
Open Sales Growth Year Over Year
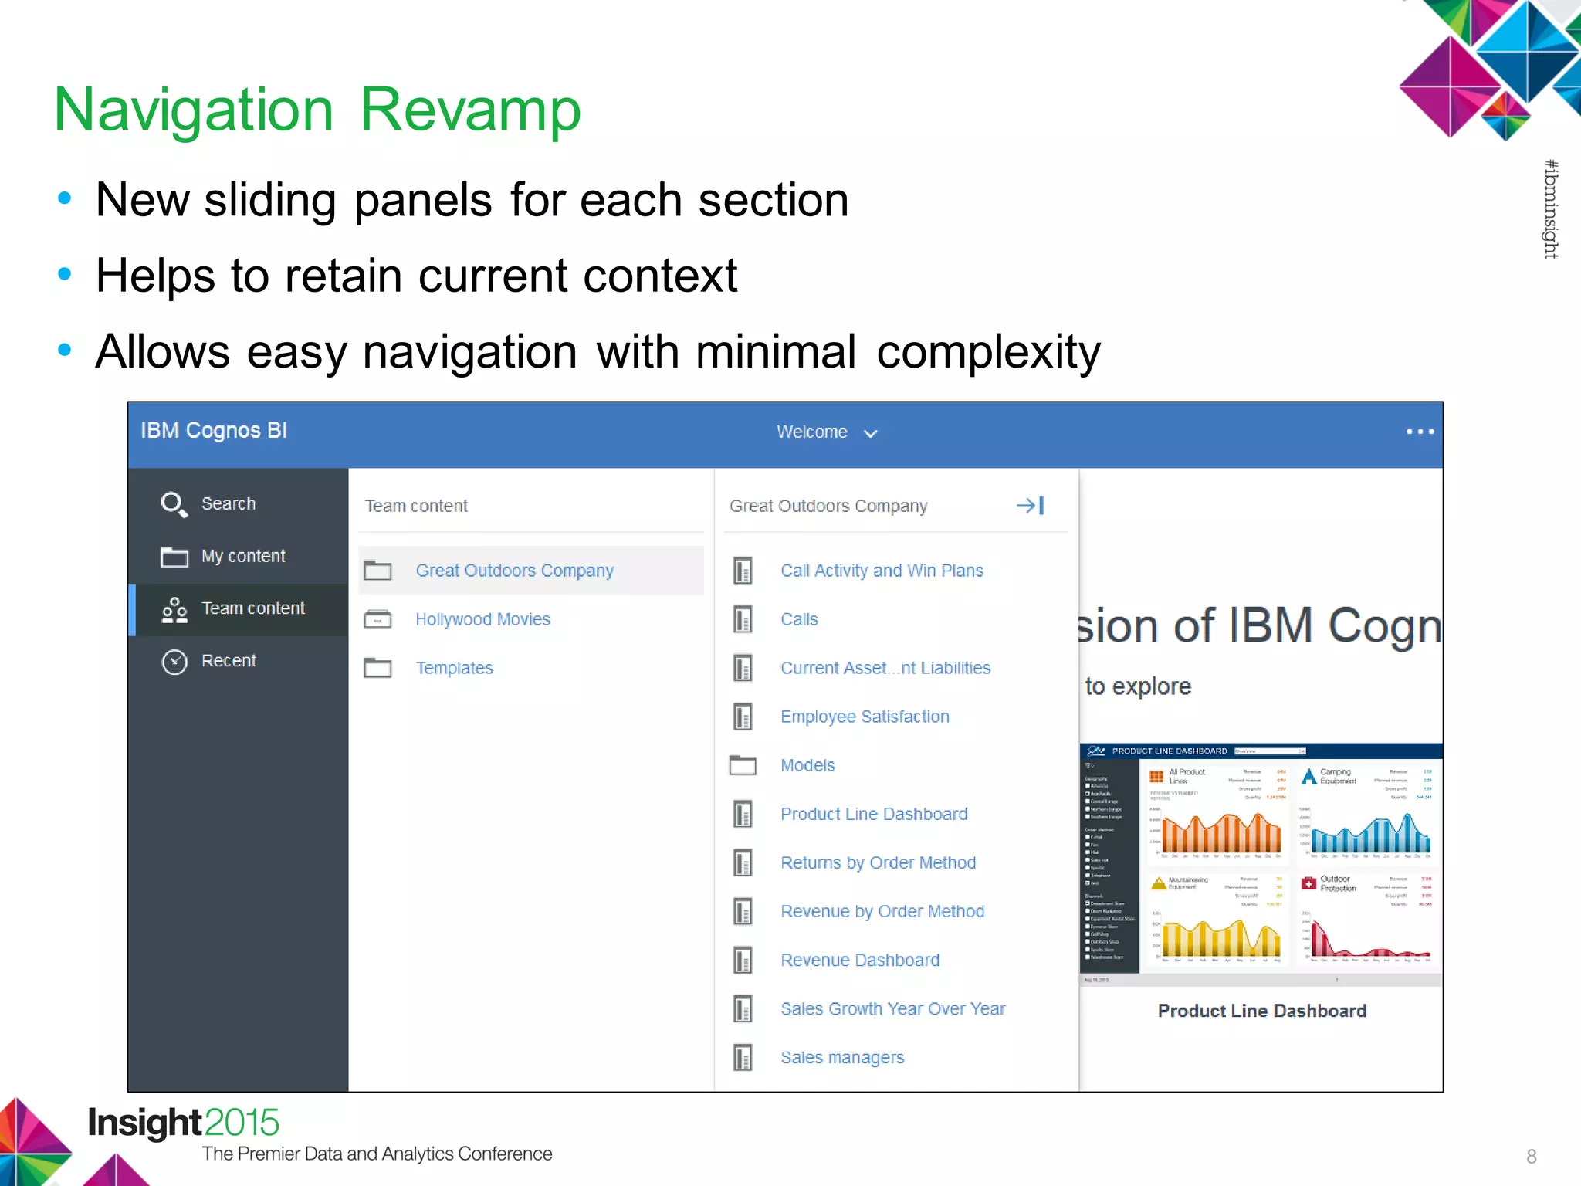pyautogui.click(x=892, y=1008)
